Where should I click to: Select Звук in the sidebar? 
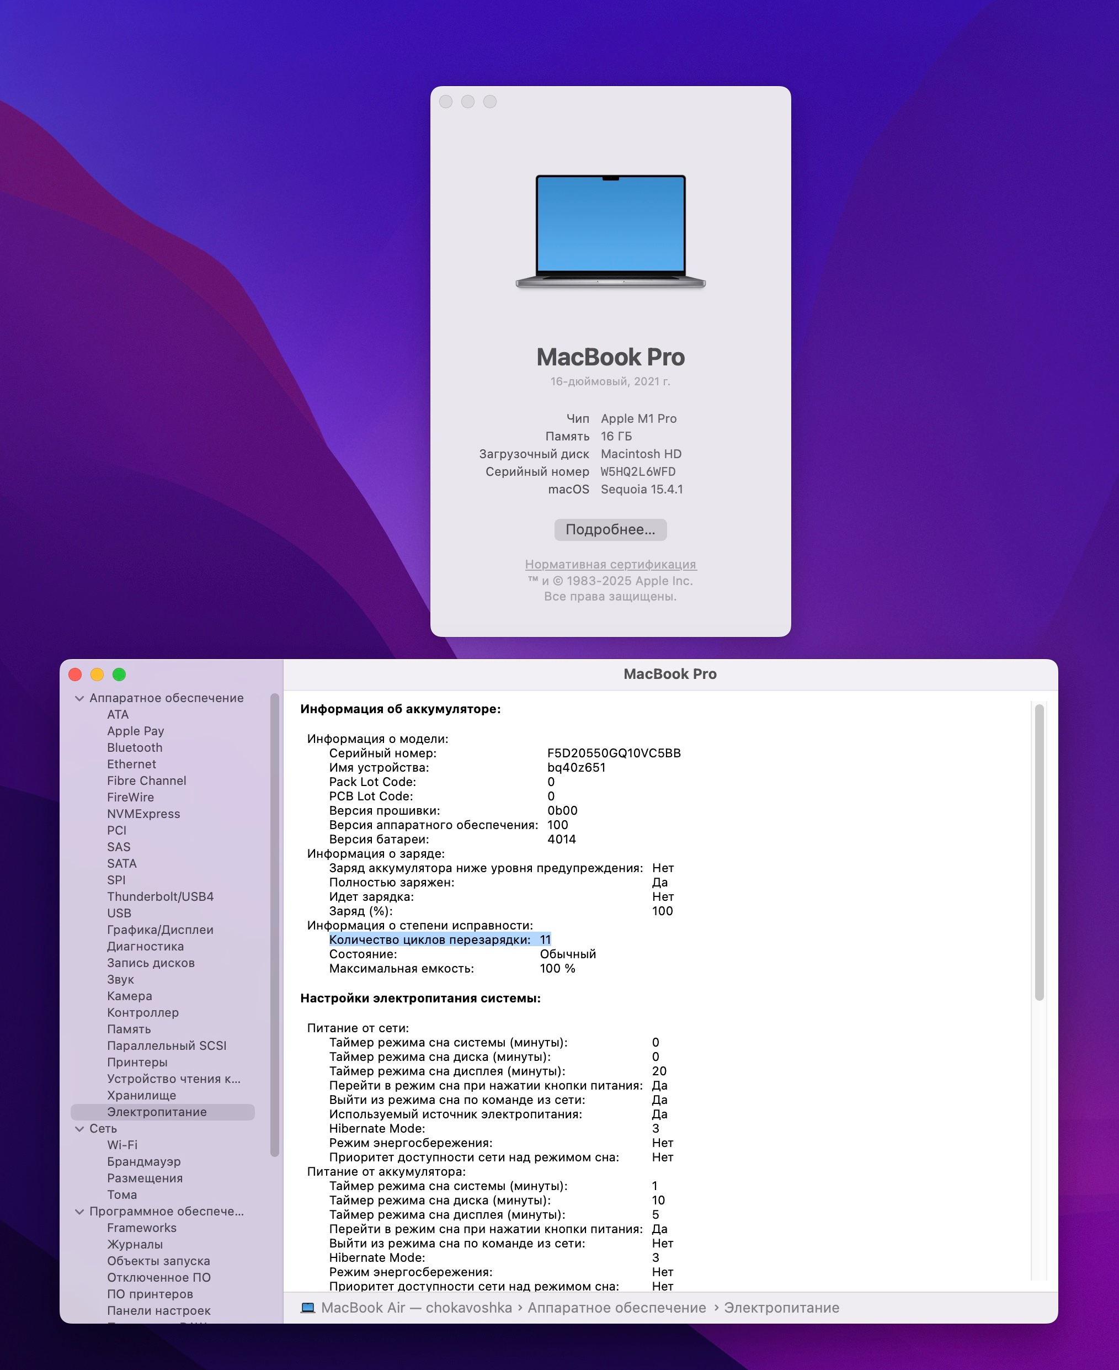[120, 979]
